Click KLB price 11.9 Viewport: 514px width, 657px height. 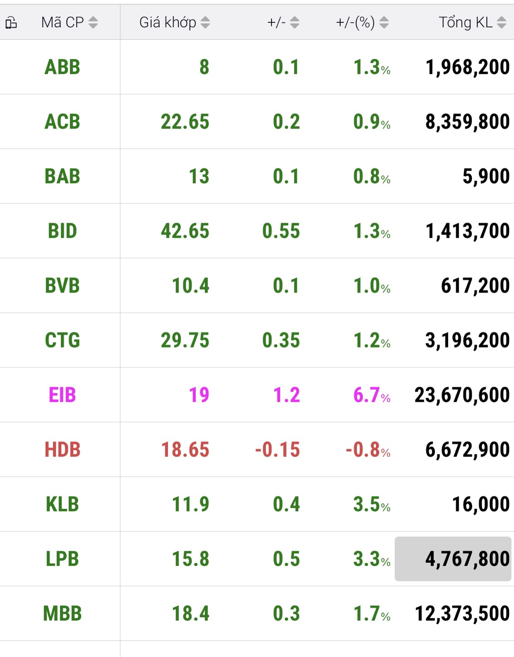click(191, 505)
